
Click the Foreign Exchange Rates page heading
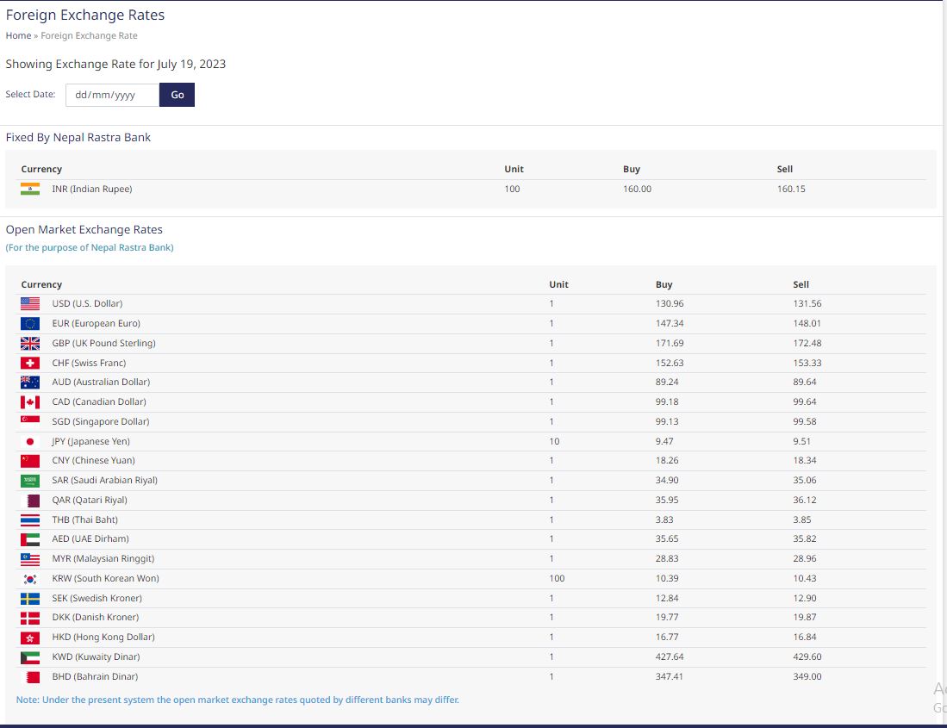pos(85,16)
